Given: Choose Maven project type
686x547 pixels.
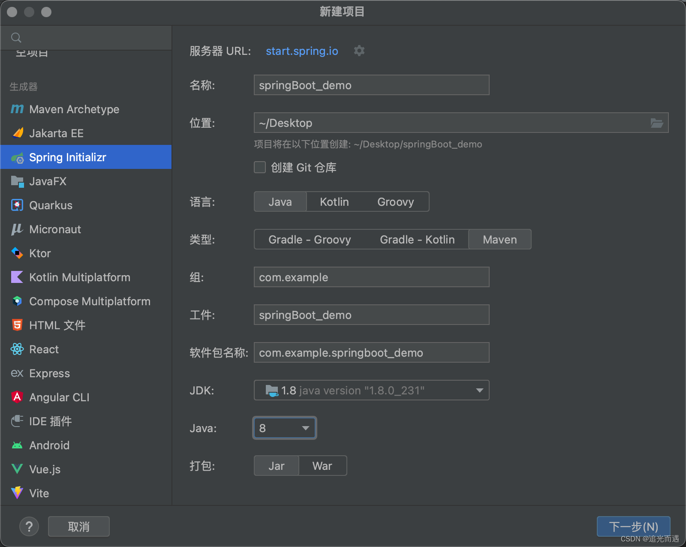Looking at the screenshot, I should (x=500, y=240).
